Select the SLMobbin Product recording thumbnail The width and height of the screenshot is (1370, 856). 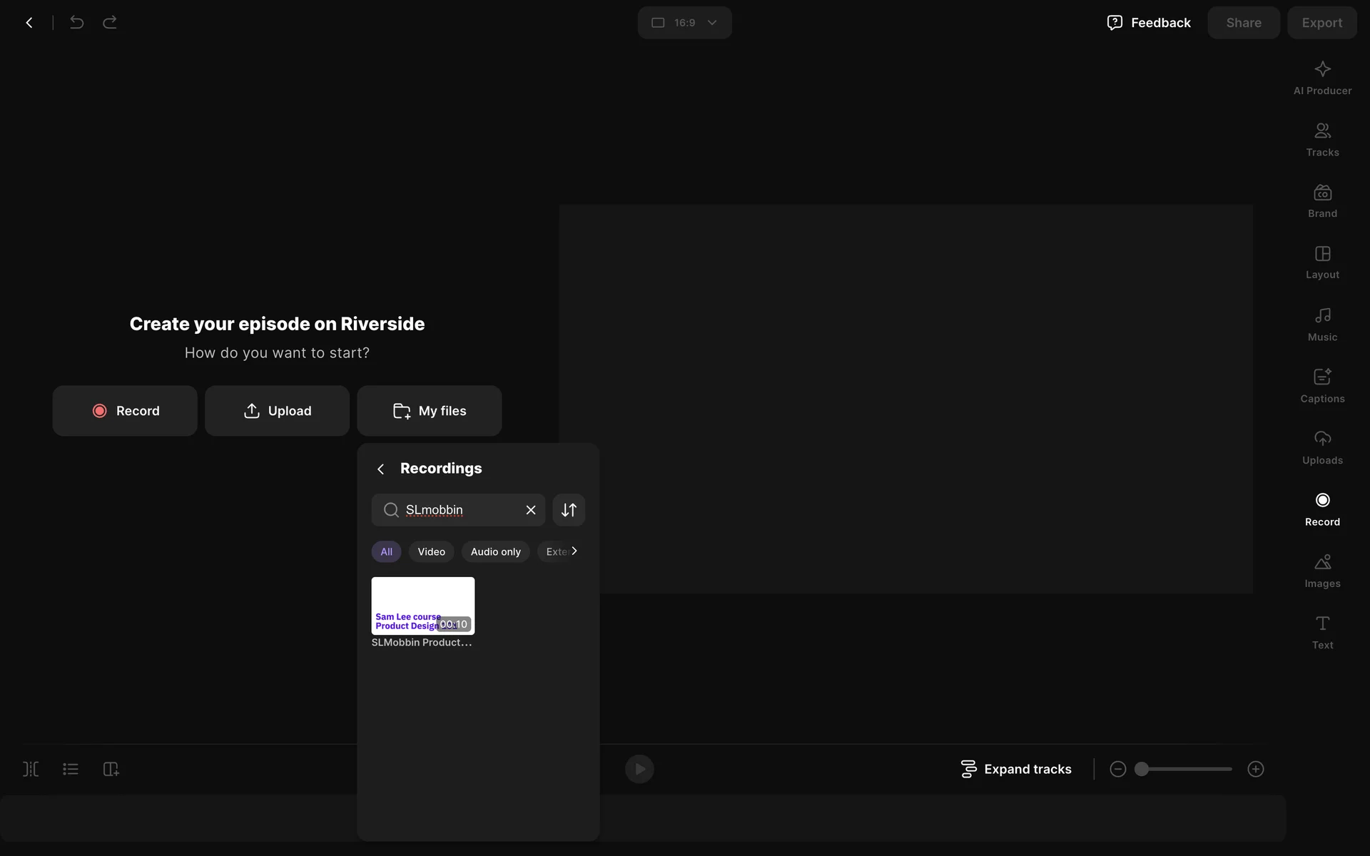(422, 606)
